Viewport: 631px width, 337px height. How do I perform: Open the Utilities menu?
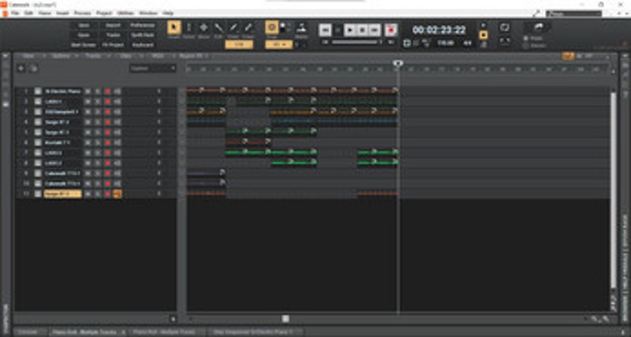click(125, 13)
